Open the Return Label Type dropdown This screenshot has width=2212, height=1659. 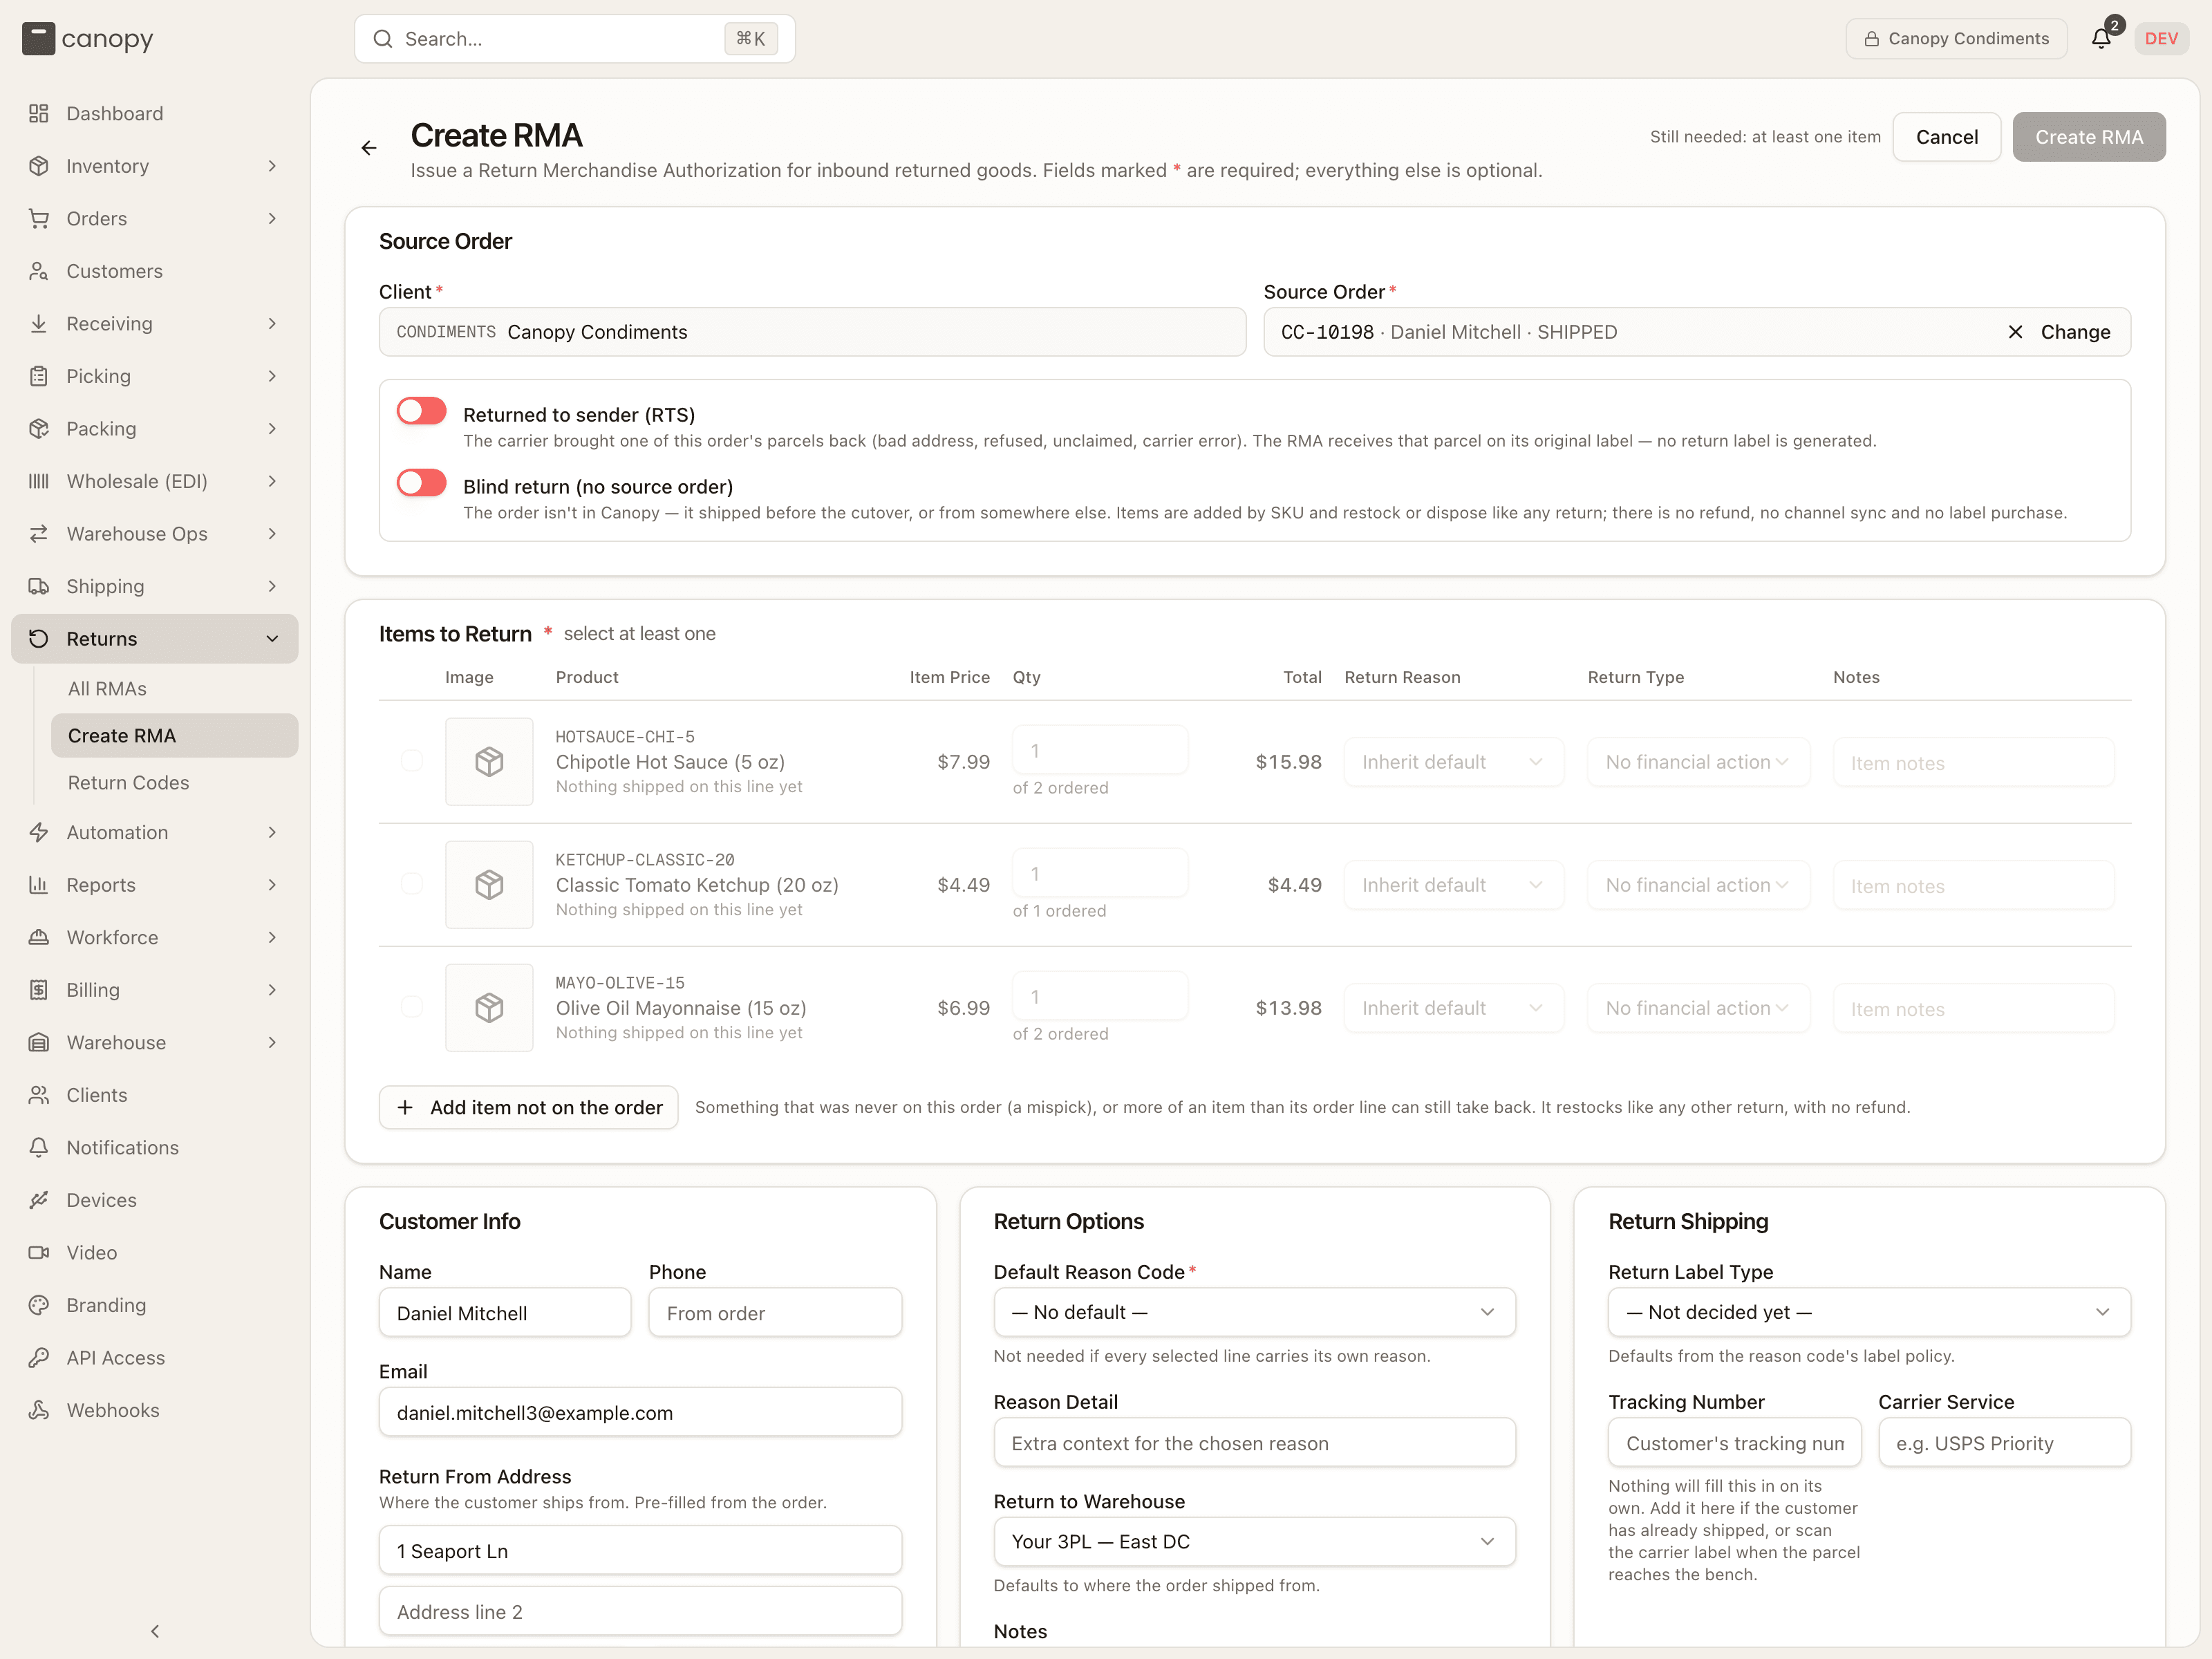pos(1869,1312)
